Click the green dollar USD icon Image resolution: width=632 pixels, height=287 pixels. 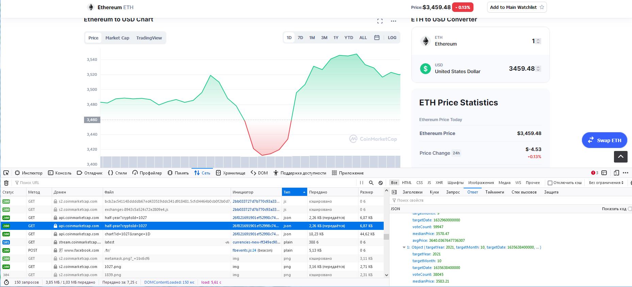pos(425,69)
